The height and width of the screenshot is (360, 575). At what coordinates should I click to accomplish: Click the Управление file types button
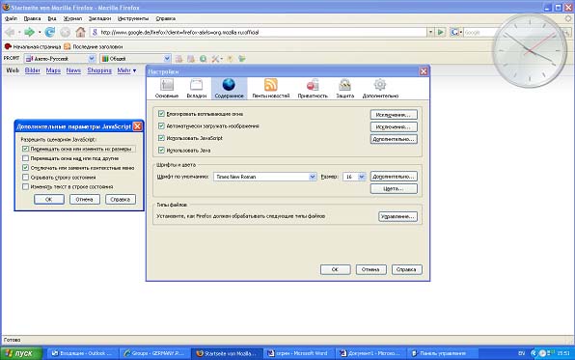coord(397,216)
